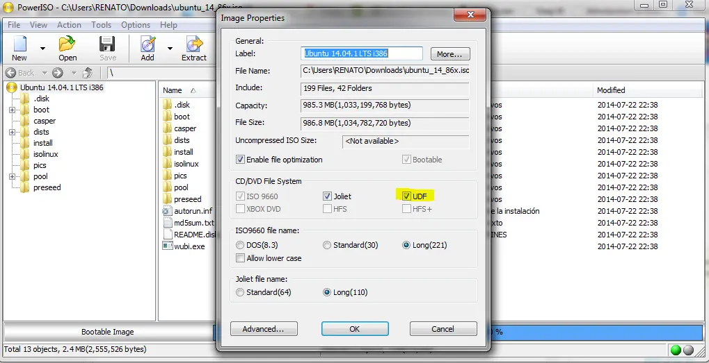Click the green status light icon
This screenshot has width=709, height=363.
pyautogui.click(x=676, y=350)
